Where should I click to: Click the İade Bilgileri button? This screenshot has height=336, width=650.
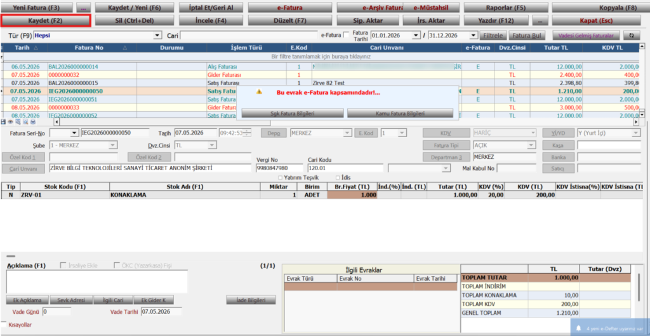point(251,300)
